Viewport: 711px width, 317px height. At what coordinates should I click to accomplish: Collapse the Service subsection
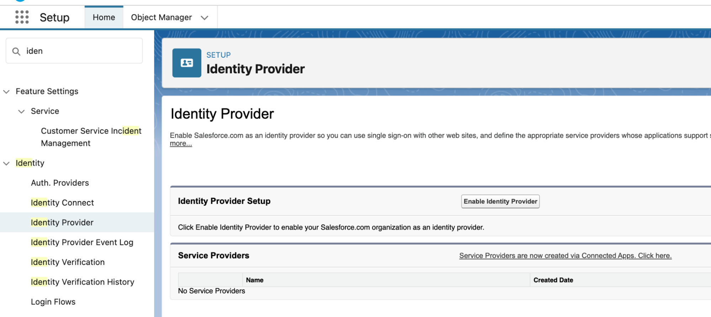[x=21, y=111]
